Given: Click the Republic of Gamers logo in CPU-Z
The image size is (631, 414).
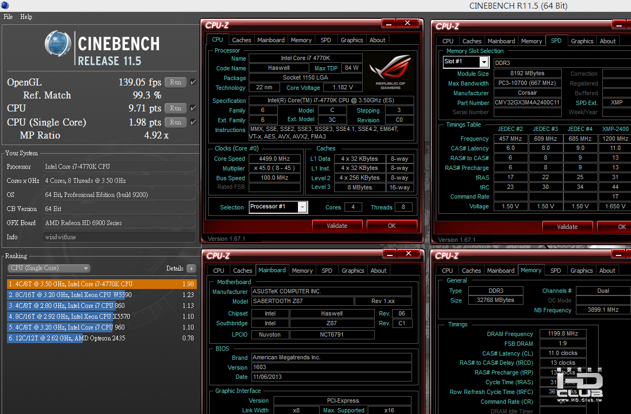Looking at the screenshot, I should click(390, 73).
